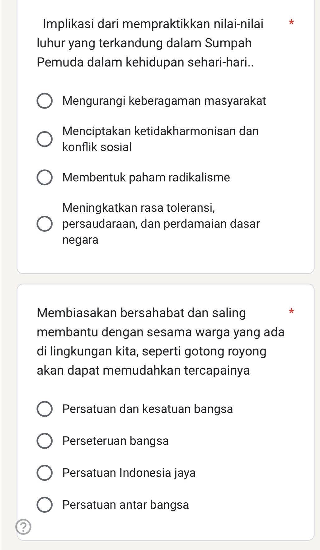Click the "Perseteruan bangsa" answer text

click(115, 441)
